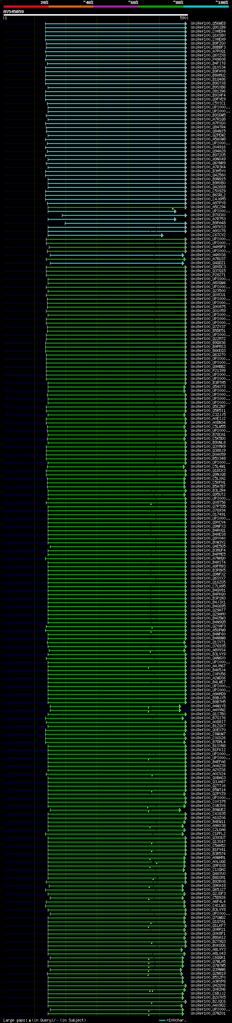The height and width of the screenshot is (1023, 232).
Task: Click the UniRef100_Q9FVE9 label
Action: [x=208, y=99]
